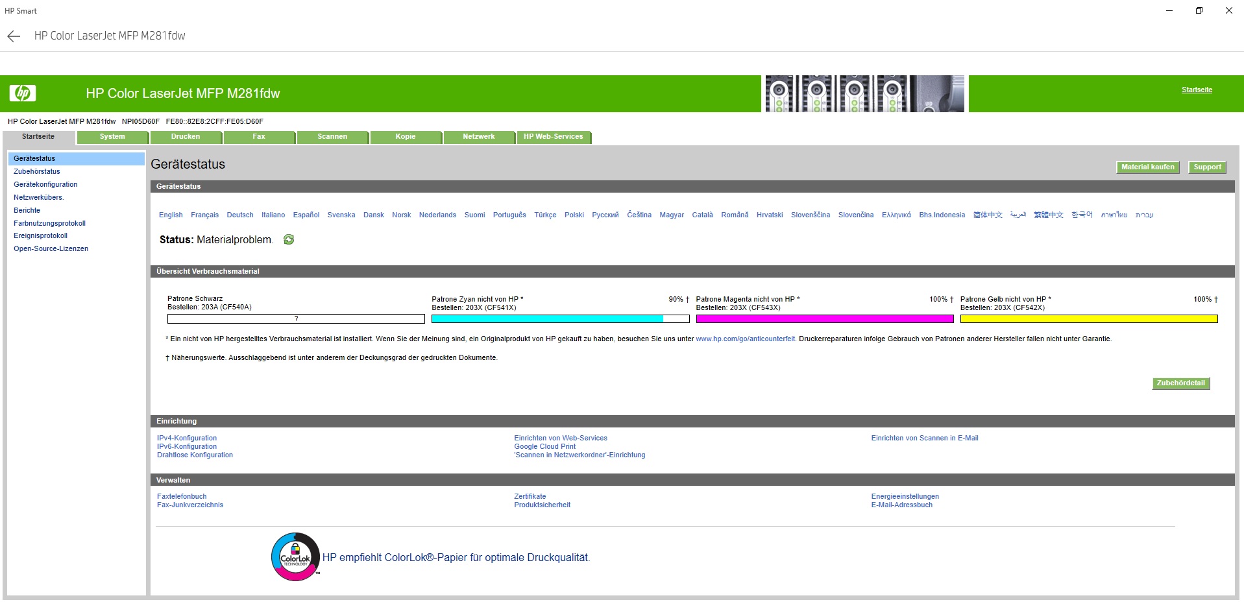This screenshot has width=1244, height=611.
Task: Open Gerätekonfiguration in the sidebar
Action: point(45,184)
